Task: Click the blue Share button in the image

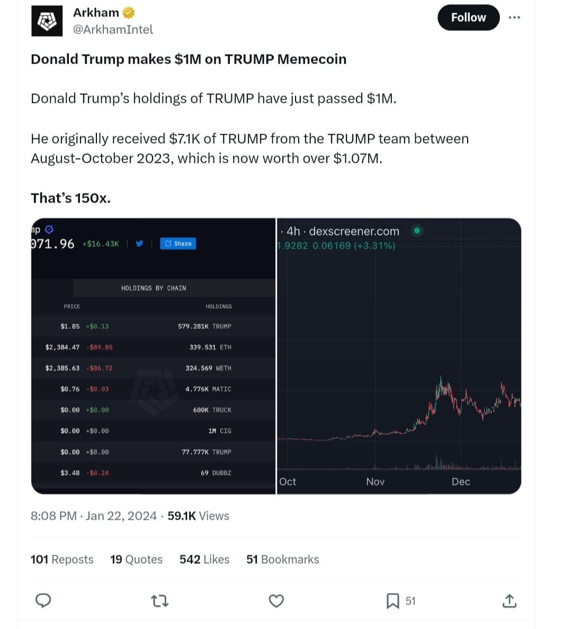Action: (x=178, y=243)
